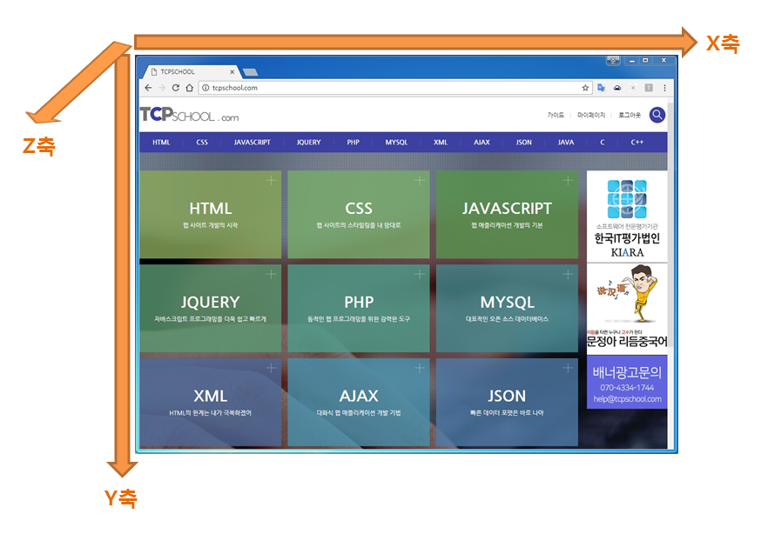Open the KIARA 한국IT평가법인 banner
The height and width of the screenshot is (534, 768).
[x=627, y=217]
